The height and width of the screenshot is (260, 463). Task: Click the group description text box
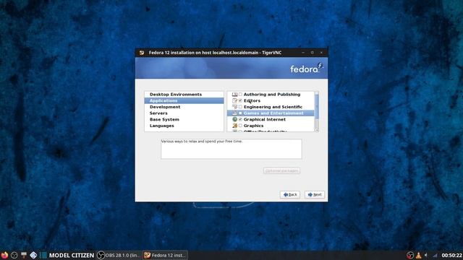coord(231,149)
